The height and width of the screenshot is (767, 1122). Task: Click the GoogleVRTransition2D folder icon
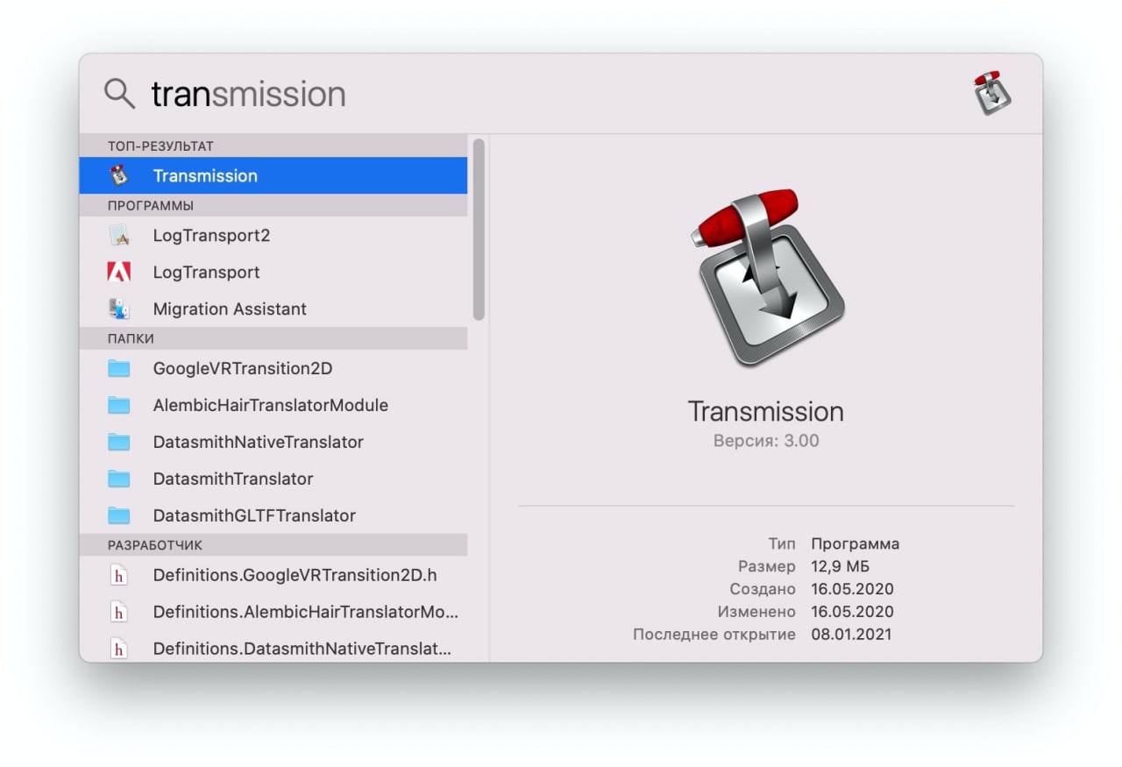pyautogui.click(x=119, y=368)
